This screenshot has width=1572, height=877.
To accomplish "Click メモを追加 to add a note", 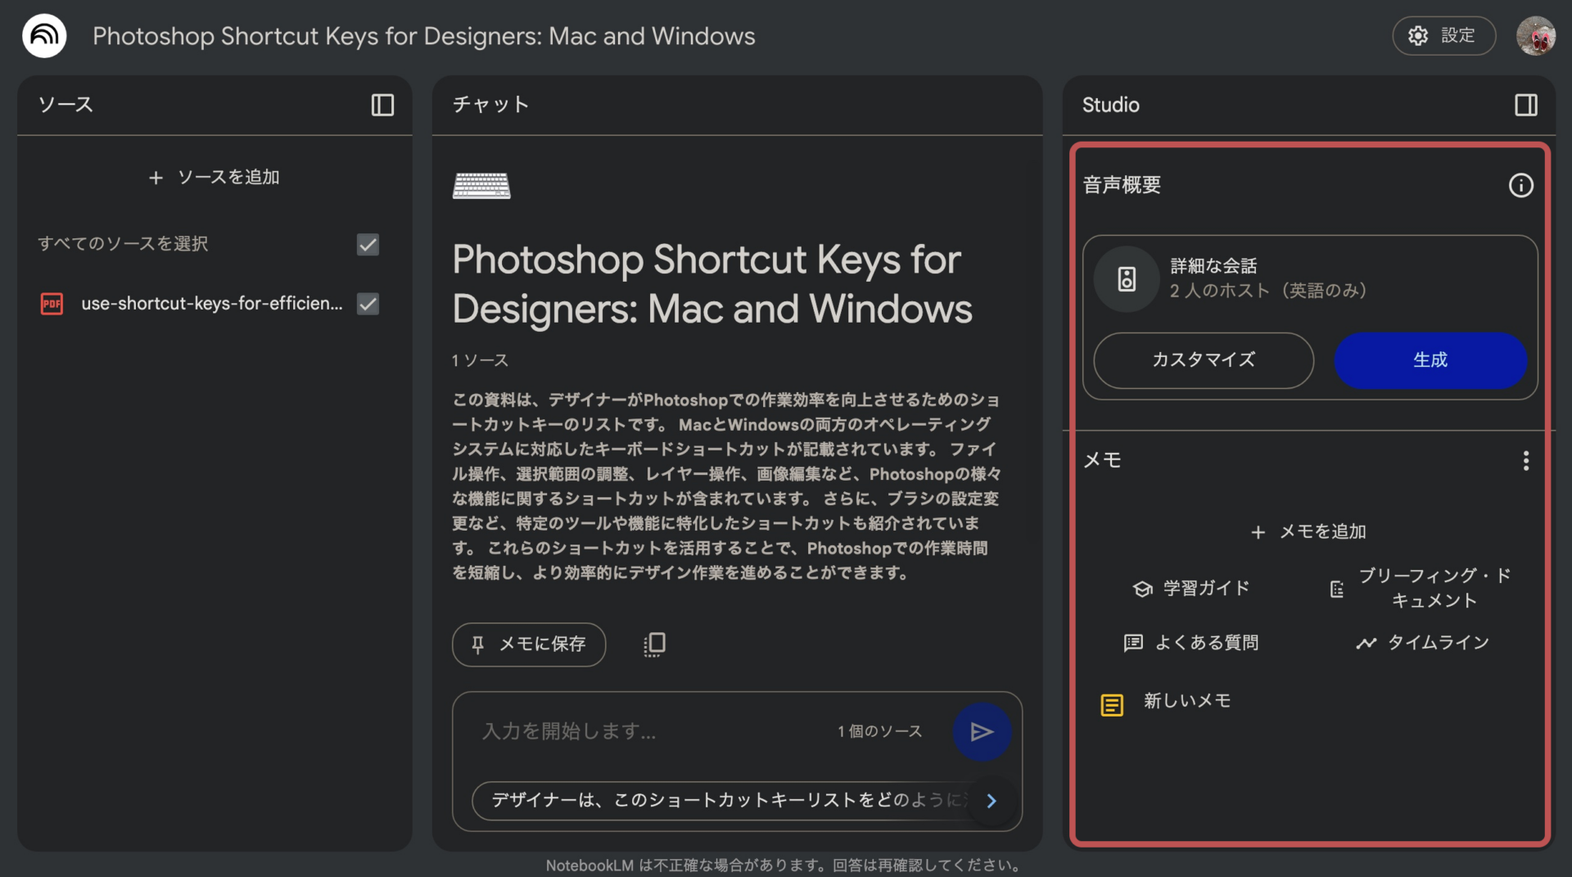I will pos(1308,532).
